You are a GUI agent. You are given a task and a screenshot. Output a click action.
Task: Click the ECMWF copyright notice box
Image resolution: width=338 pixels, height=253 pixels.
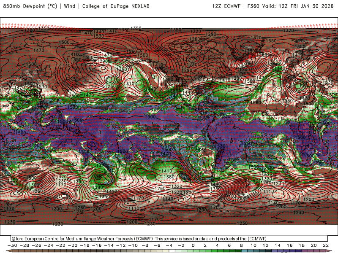coord(169,238)
